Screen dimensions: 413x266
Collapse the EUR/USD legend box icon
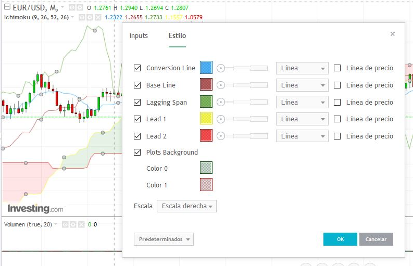(7, 7)
